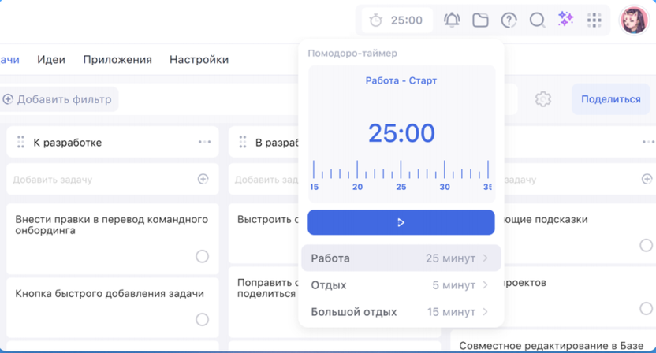Open user profile avatar
The width and height of the screenshot is (656, 353).
(x=634, y=20)
